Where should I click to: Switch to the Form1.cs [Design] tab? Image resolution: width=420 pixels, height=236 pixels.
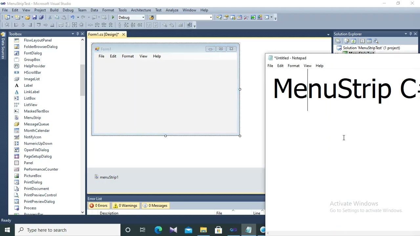click(103, 34)
